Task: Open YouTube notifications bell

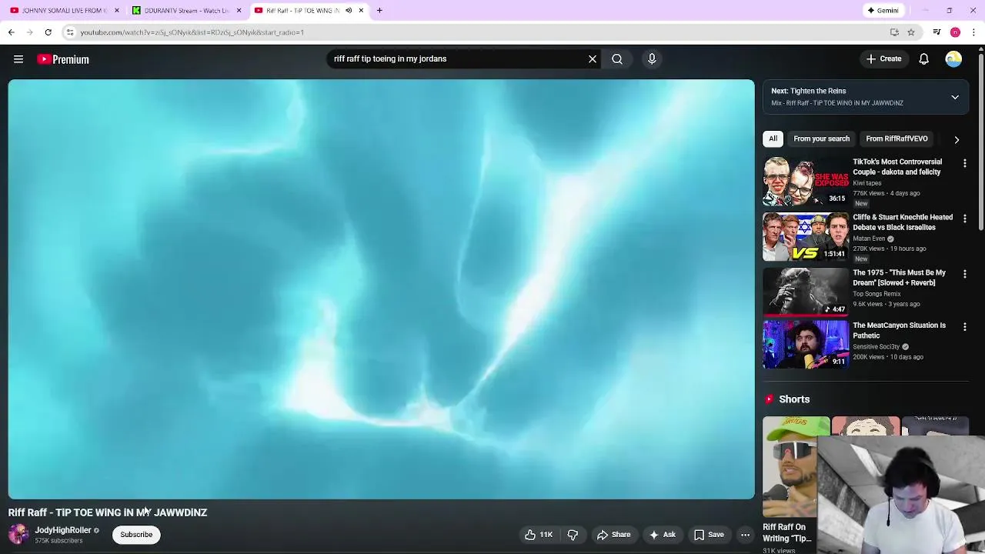Action: click(923, 59)
